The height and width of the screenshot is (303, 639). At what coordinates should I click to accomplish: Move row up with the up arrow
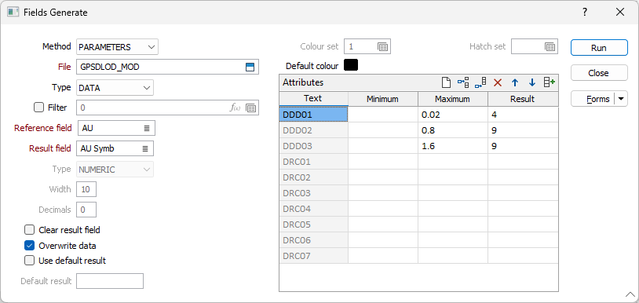515,82
